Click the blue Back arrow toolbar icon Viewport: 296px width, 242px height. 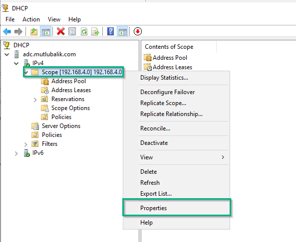point(7,31)
